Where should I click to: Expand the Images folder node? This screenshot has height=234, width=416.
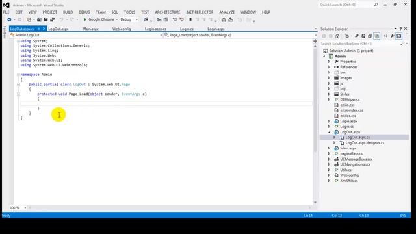click(329, 78)
